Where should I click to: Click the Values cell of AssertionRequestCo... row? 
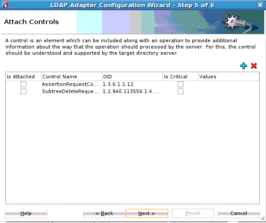point(229,84)
